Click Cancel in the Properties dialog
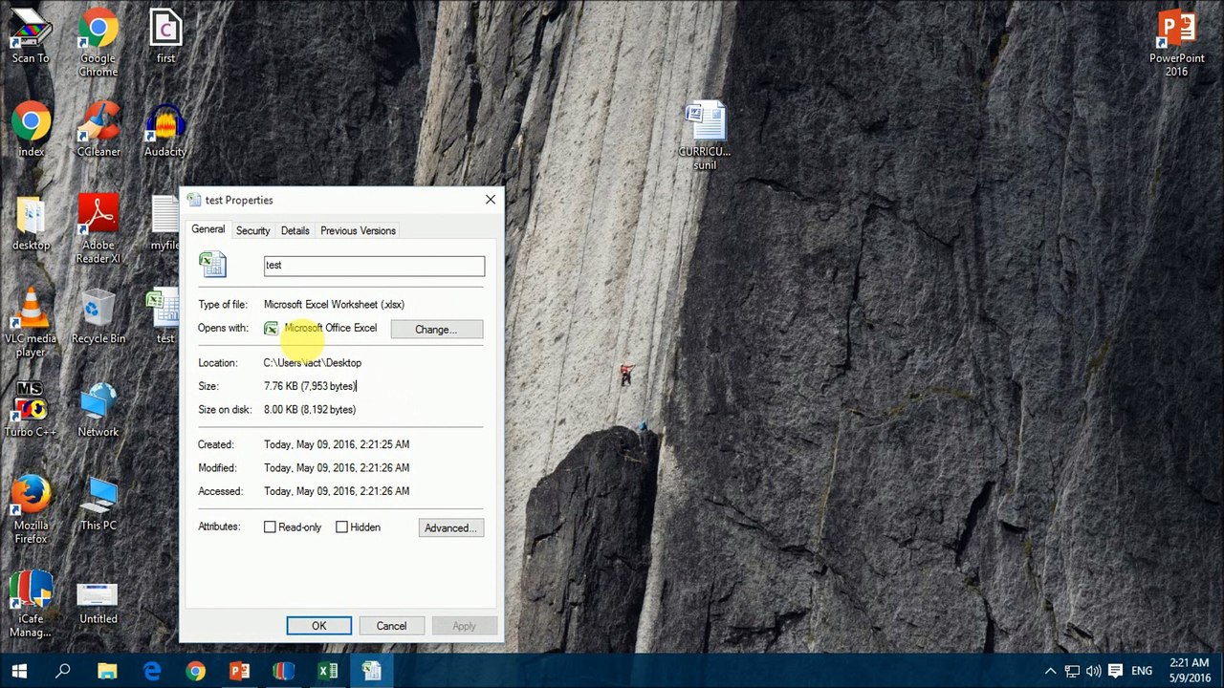Image resolution: width=1224 pixels, height=688 pixels. pos(391,626)
